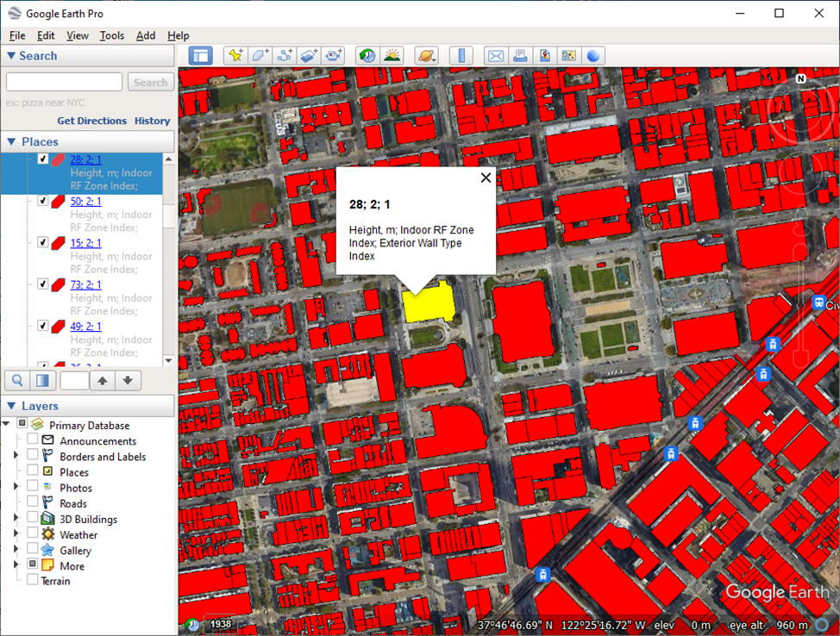Add a path from the toolbar
The width and height of the screenshot is (840, 636).
tap(285, 56)
